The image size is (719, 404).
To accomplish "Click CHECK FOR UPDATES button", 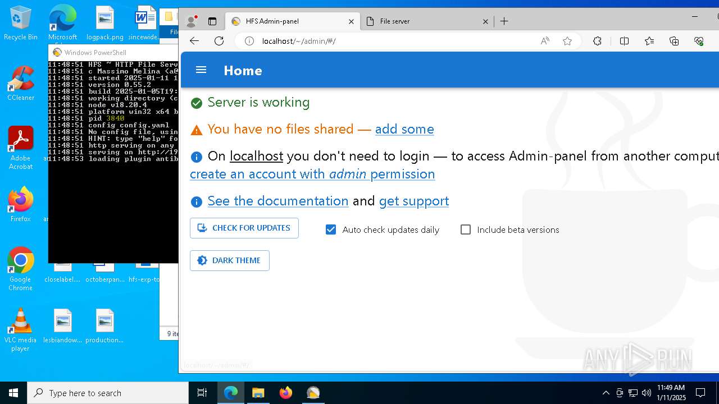I will (244, 228).
